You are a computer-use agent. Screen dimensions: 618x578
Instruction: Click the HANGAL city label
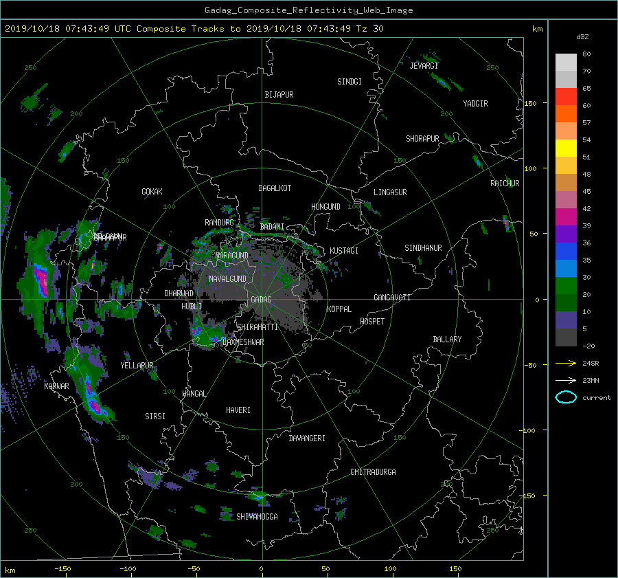tap(194, 394)
